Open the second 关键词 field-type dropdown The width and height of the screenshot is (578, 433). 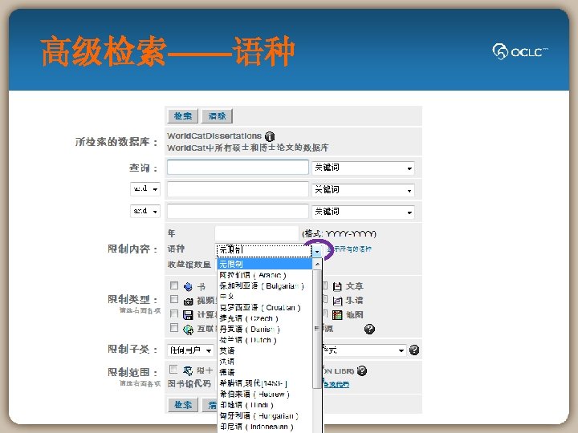pyautogui.click(x=363, y=190)
